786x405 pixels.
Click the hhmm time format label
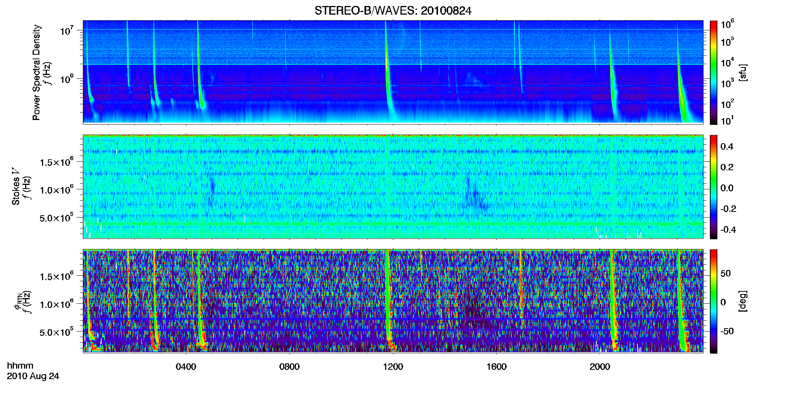pyautogui.click(x=20, y=366)
